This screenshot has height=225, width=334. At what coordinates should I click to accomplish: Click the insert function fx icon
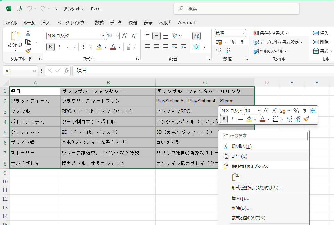(x=66, y=71)
